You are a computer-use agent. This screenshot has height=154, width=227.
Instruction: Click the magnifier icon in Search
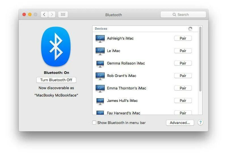tap(174, 15)
